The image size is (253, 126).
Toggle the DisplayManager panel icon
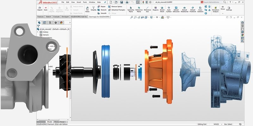click(61, 23)
